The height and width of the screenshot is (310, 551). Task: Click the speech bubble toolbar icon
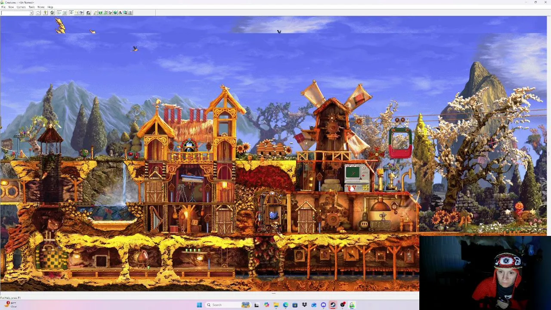38,13
